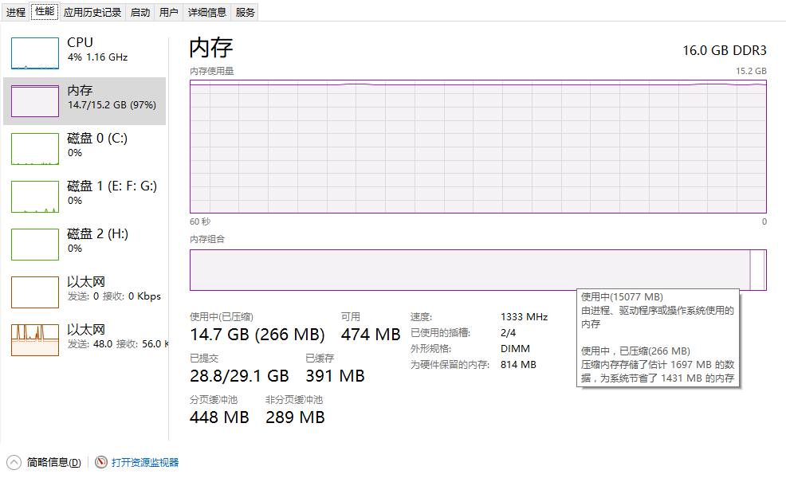Collapse view using the 简略信息 chevron icon
Screen dimensions: 786x482
coord(14,462)
